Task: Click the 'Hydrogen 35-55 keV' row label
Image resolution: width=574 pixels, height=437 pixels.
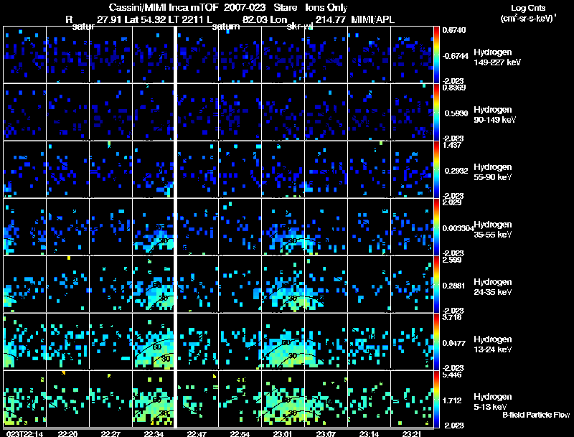Action: pyautogui.click(x=493, y=230)
